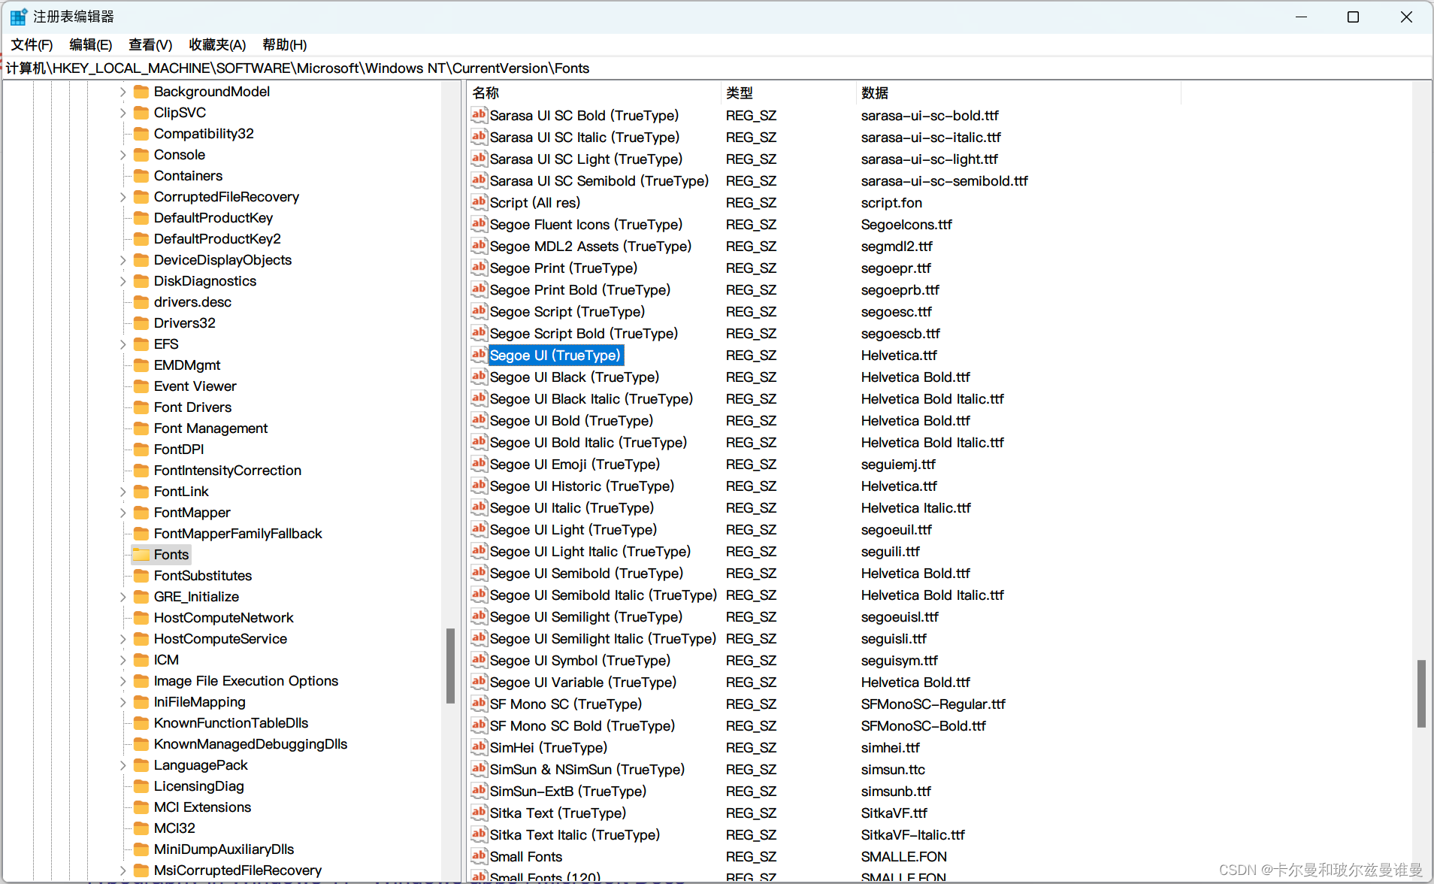Image resolution: width=1434 pixels, height=884 pixels.
Task: Select Sitka Text Italic (TrueType) value
Action: tap(575, 834)
